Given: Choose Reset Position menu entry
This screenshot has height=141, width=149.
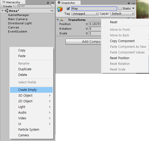Looking at the screenshot, I should point(125,58).
